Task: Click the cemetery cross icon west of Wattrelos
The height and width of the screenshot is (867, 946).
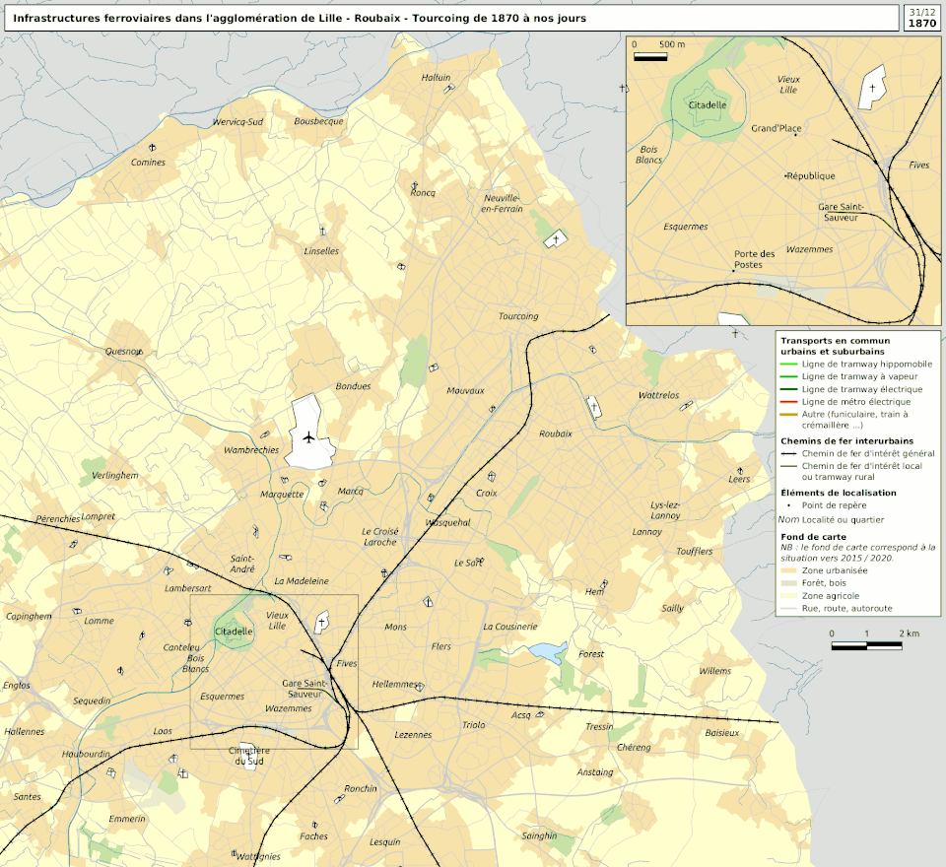Action: [x=594, y=407]
